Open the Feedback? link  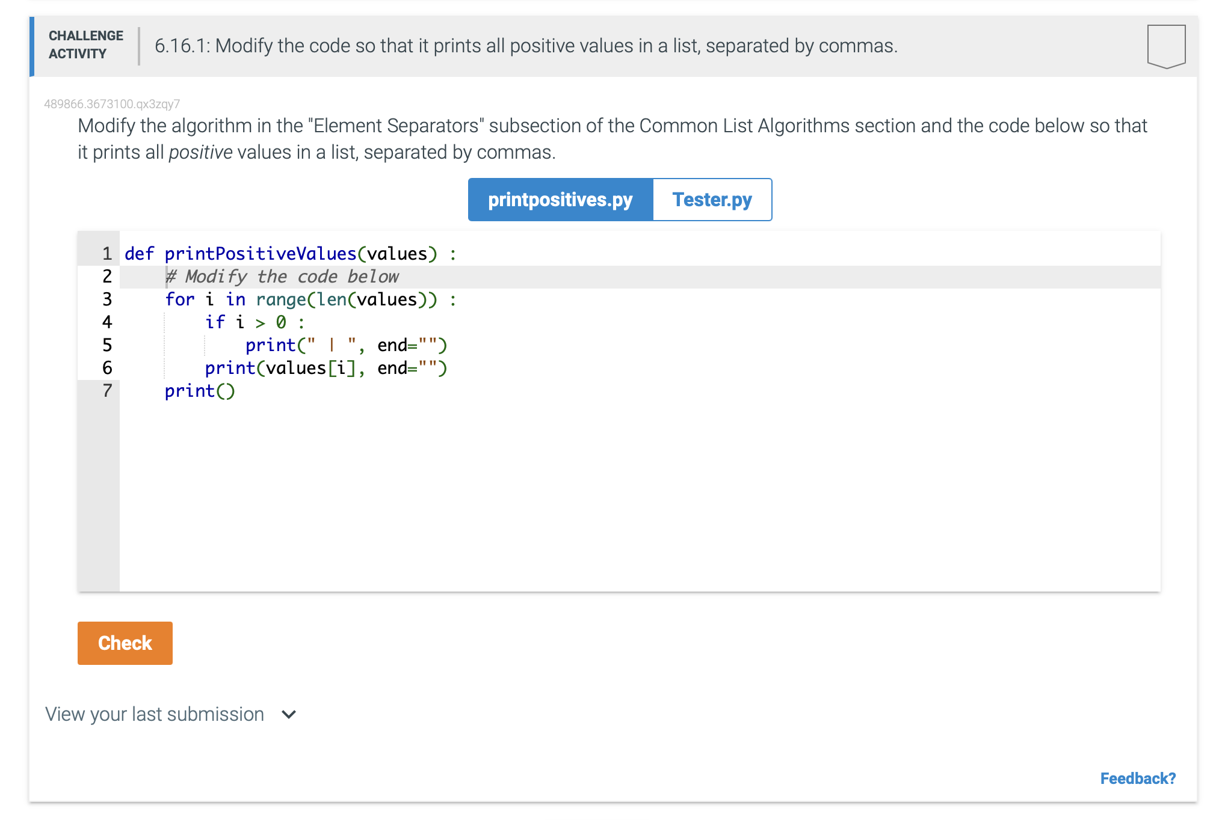[1137, 778]
